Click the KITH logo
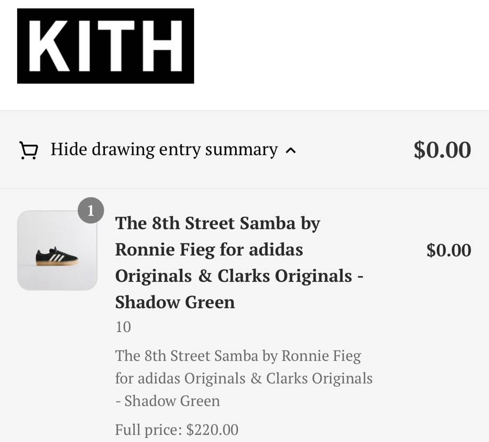The image size is (489, 442). 106,46
